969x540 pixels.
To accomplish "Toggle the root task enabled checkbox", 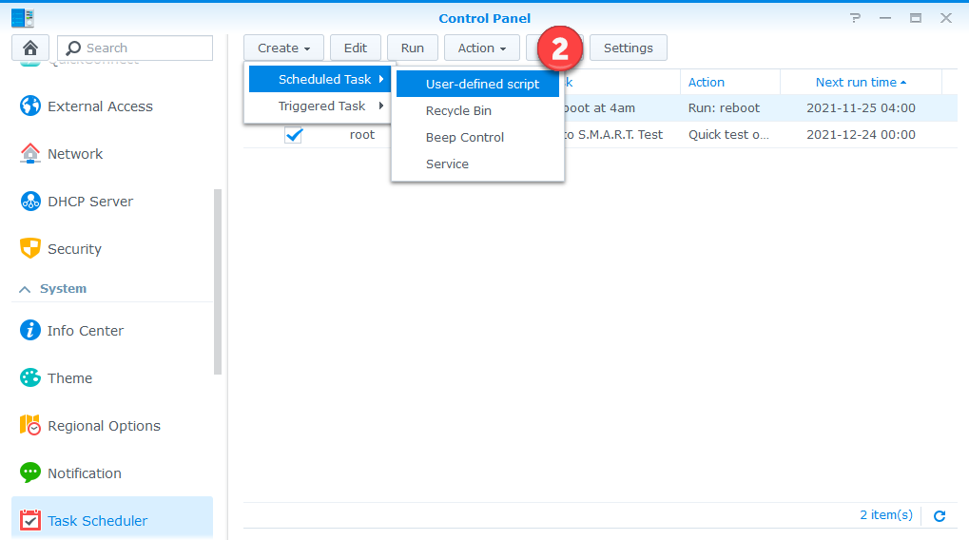I will click(x=294, y=135).
